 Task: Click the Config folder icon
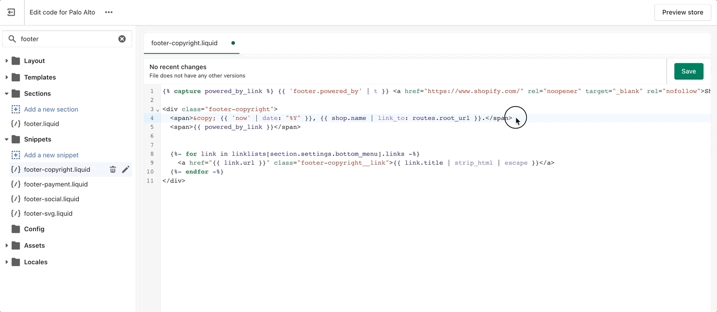(16, 229)
